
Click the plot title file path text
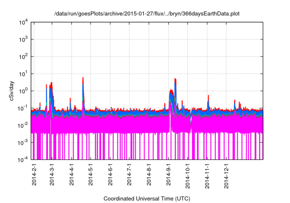tap(147, 14)
